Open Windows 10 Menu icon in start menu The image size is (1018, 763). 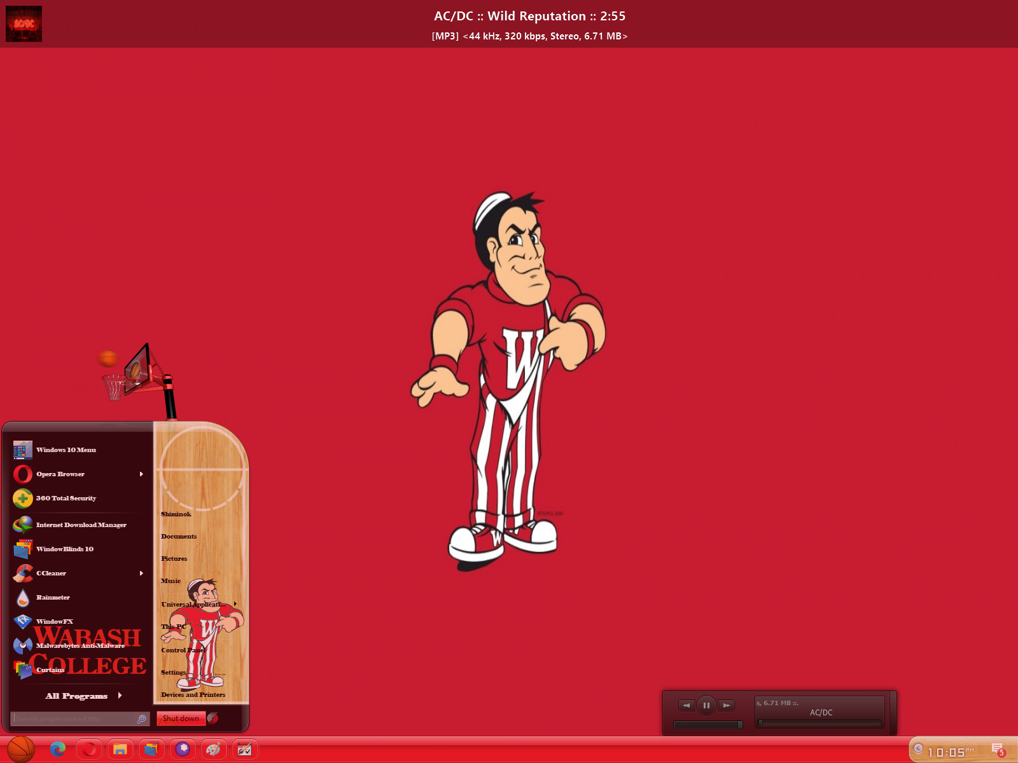pos(23,450)
